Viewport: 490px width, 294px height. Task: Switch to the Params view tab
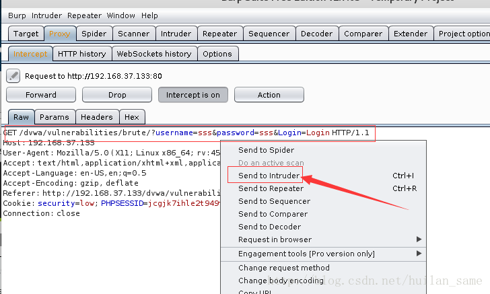[55, 117]
